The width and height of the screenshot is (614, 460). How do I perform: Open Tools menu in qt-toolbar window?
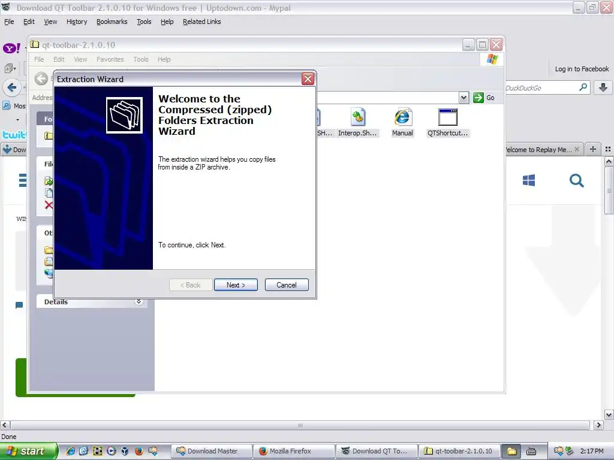140,59
